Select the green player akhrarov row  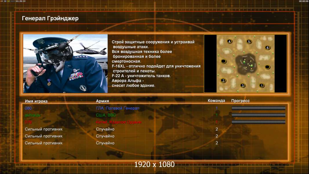coord(155,115)
